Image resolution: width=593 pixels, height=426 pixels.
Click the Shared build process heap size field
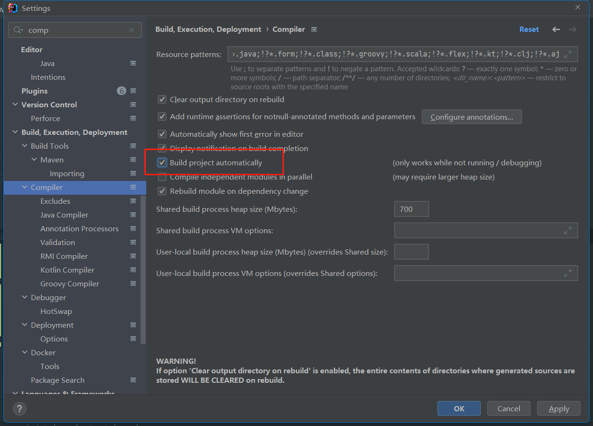coord(411,209)
